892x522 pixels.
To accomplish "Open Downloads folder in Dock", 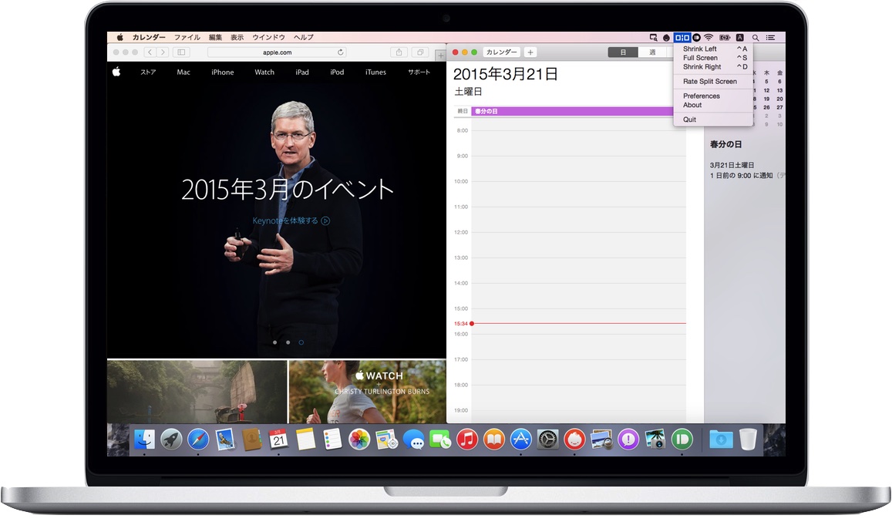I will point(721,439).
